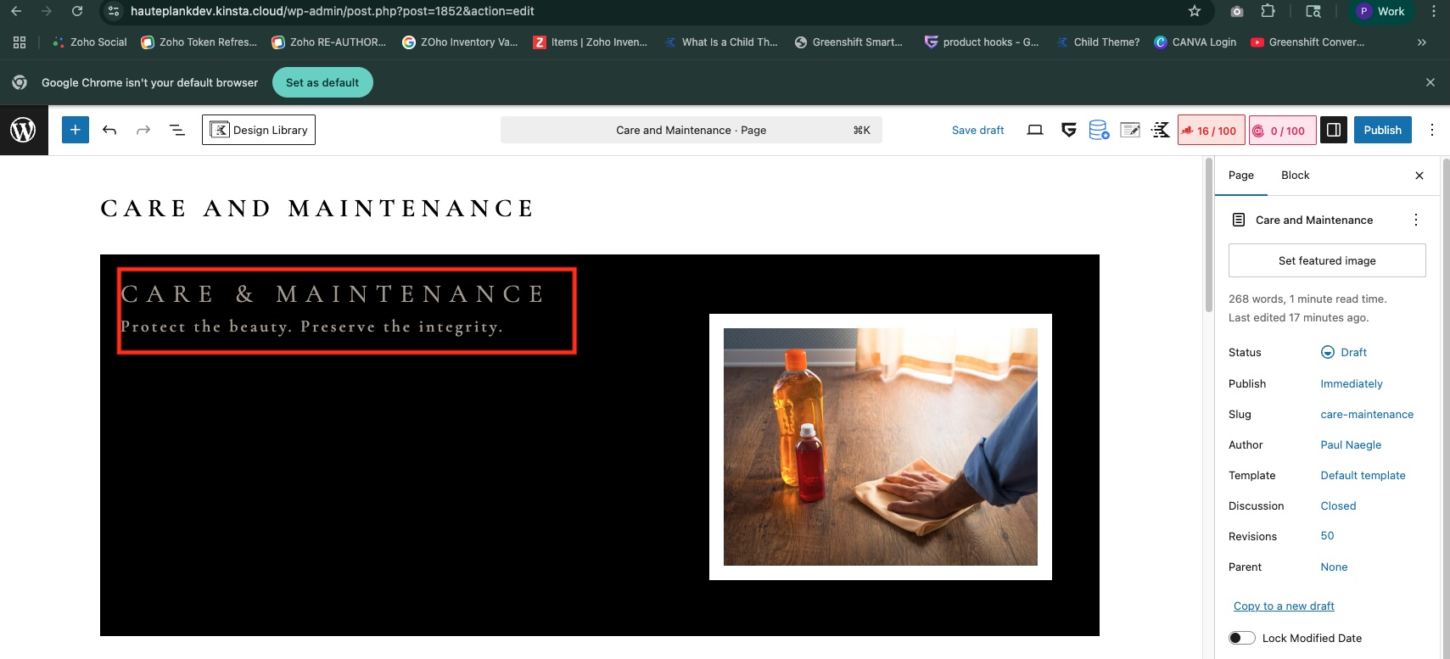
Task: Undo the last editor change
Action: (109, 130)
